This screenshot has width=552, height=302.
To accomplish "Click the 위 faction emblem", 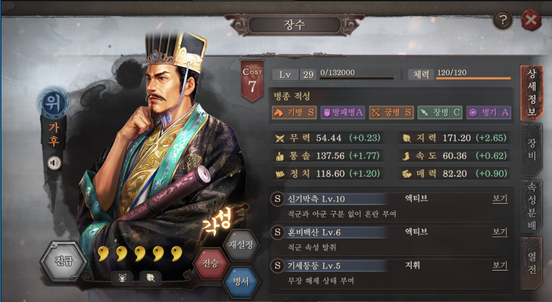I will click(54, 103).
